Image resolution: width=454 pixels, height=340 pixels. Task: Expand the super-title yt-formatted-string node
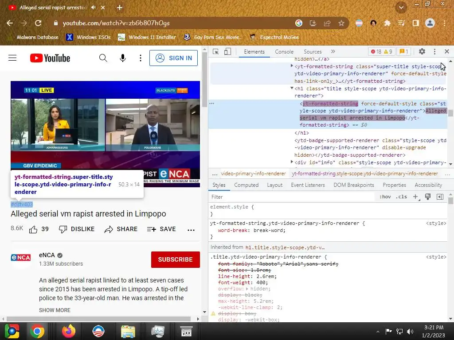pyautogui.click(x=292, y=66)
